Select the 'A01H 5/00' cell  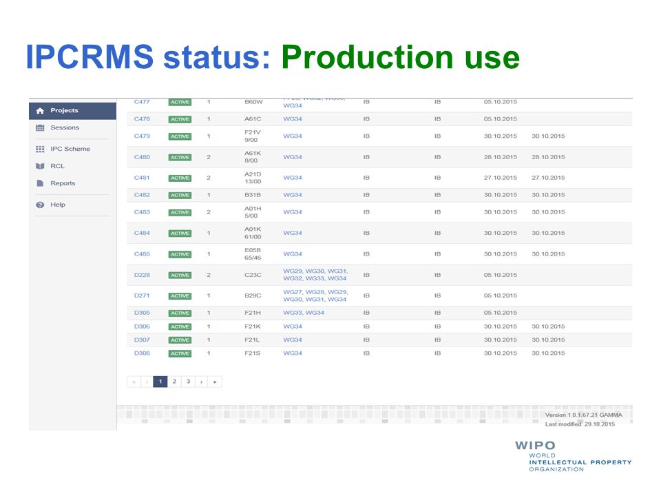(x=253, y=212)
